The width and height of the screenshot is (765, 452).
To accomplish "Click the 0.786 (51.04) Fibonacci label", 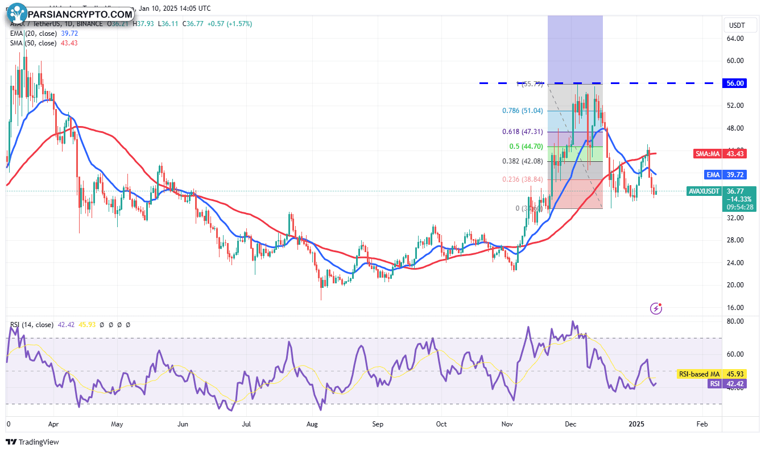I will point(524,111).
